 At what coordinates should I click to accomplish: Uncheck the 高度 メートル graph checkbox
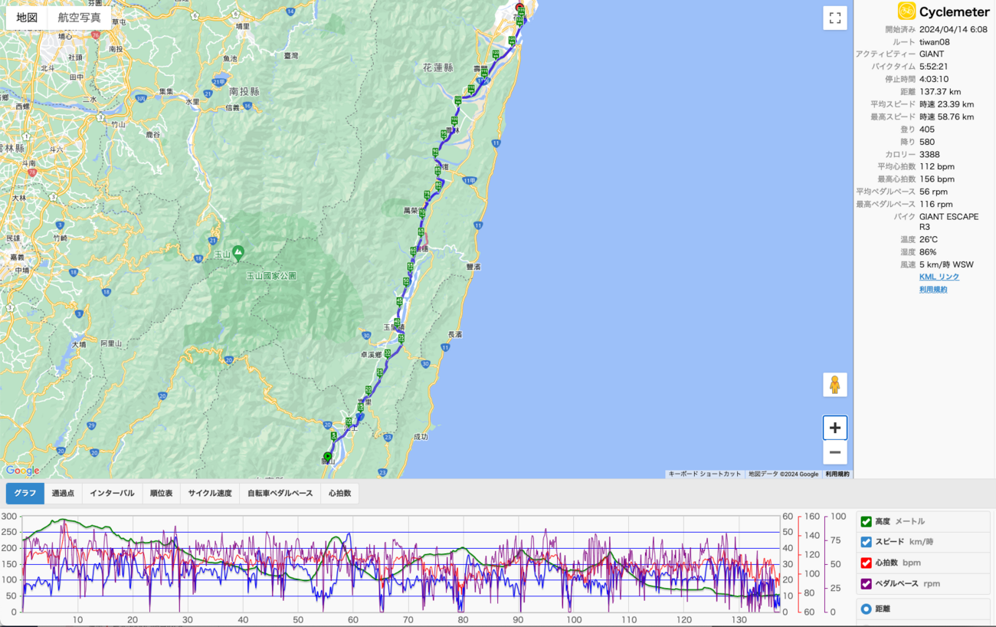coord(867,521)
